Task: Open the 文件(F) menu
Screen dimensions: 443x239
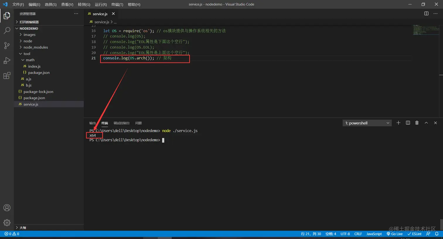Action: point(18,4)
